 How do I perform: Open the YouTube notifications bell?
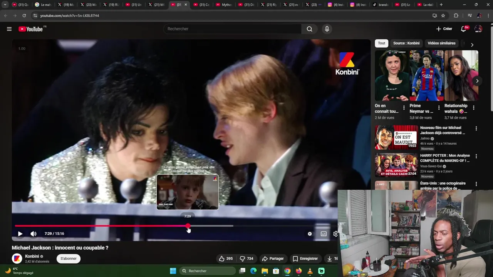[463, 29]
